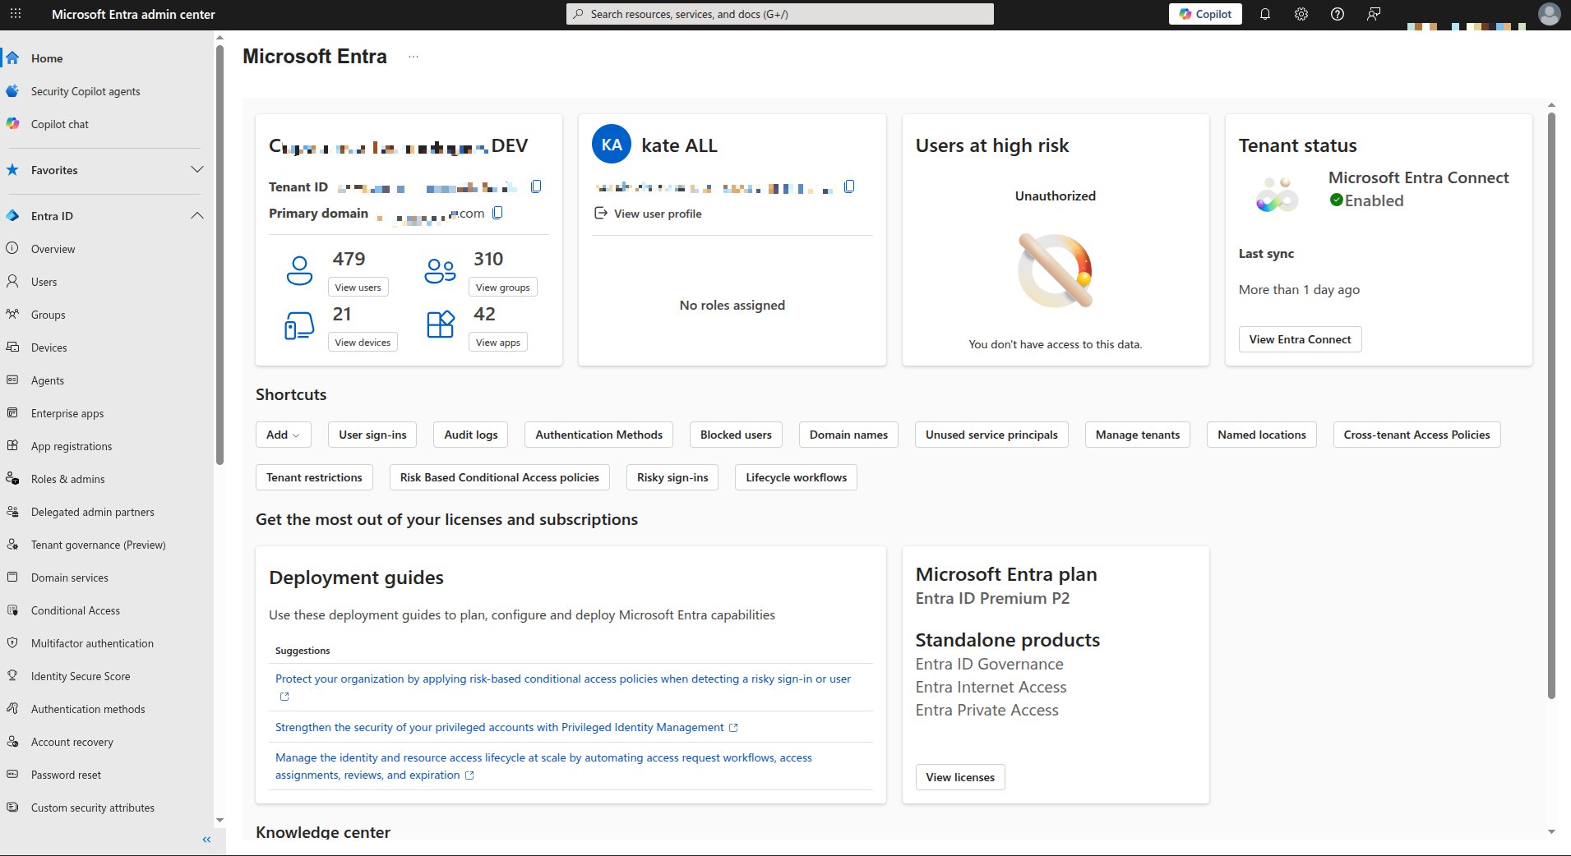Open Domain services in the navigation

click(70, 578)
